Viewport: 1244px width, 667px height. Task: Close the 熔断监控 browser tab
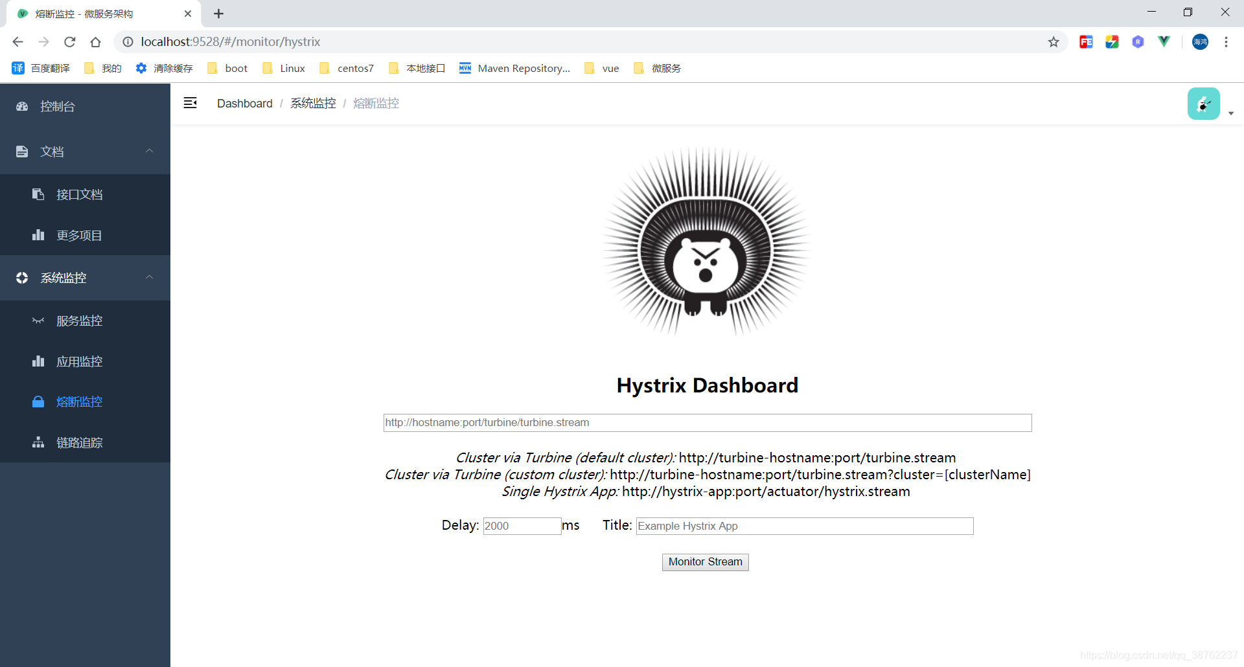coord(188,14)
